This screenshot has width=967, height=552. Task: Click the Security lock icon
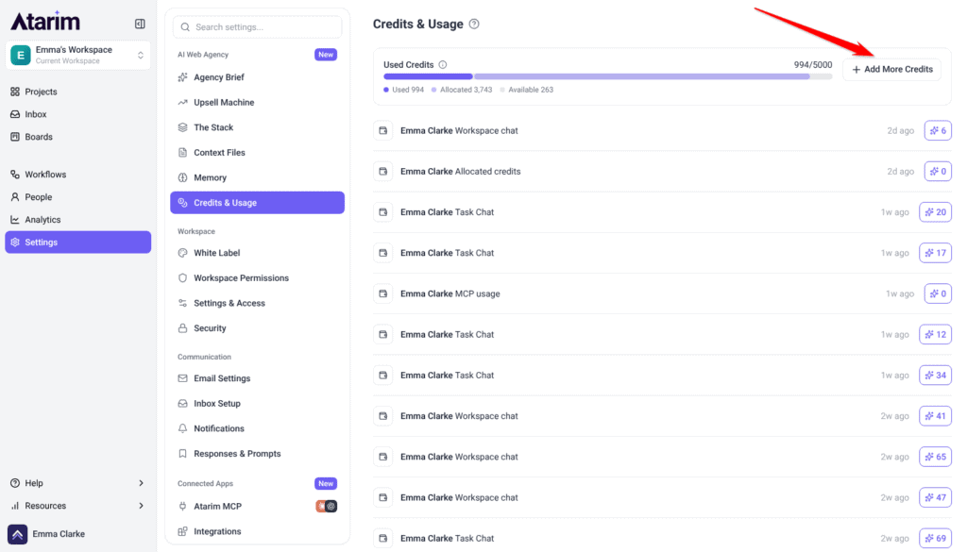click(182, 328)
